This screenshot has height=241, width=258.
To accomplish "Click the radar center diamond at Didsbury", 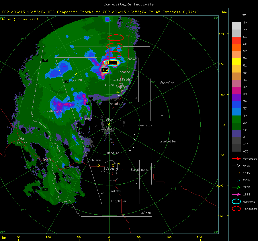I will point(110,125).
